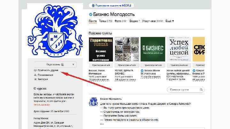Join the Бизнес. Успех. Мотивация group
The image size is (230, 129).
[x=101, y=65]
